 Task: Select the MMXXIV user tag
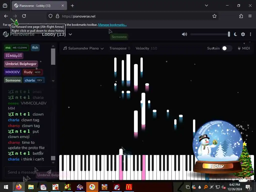tap(12, 72)
